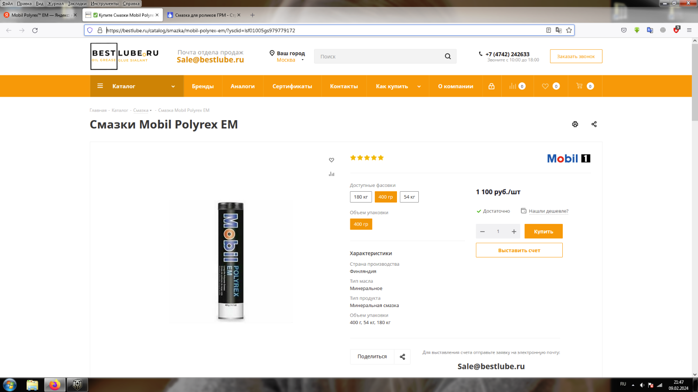Add product to comparison with chart icon near image

pos(332,174)
